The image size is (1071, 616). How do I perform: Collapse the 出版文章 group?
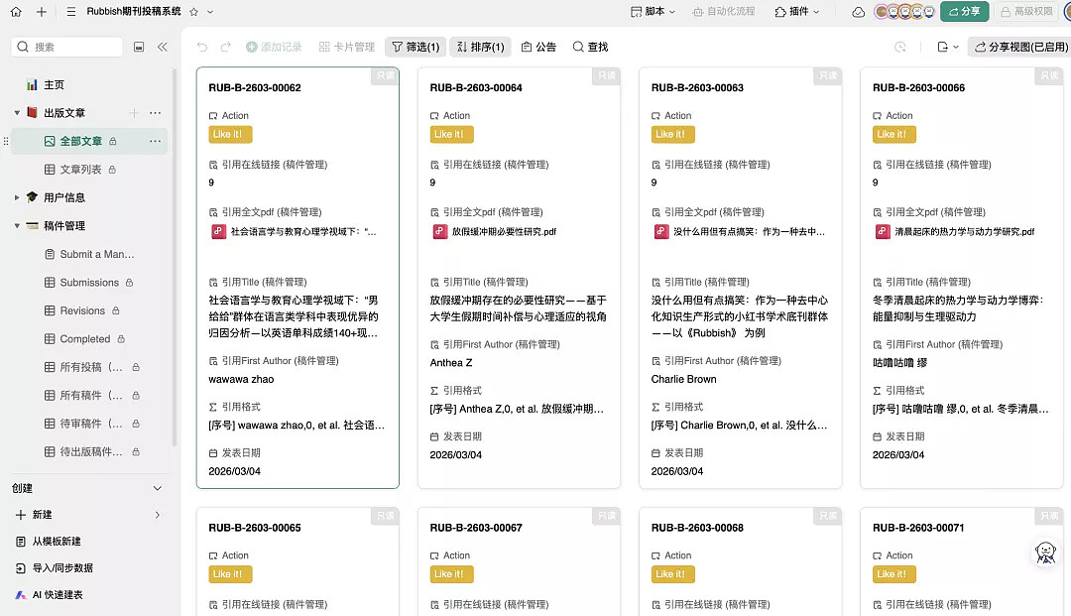point(17,113)
